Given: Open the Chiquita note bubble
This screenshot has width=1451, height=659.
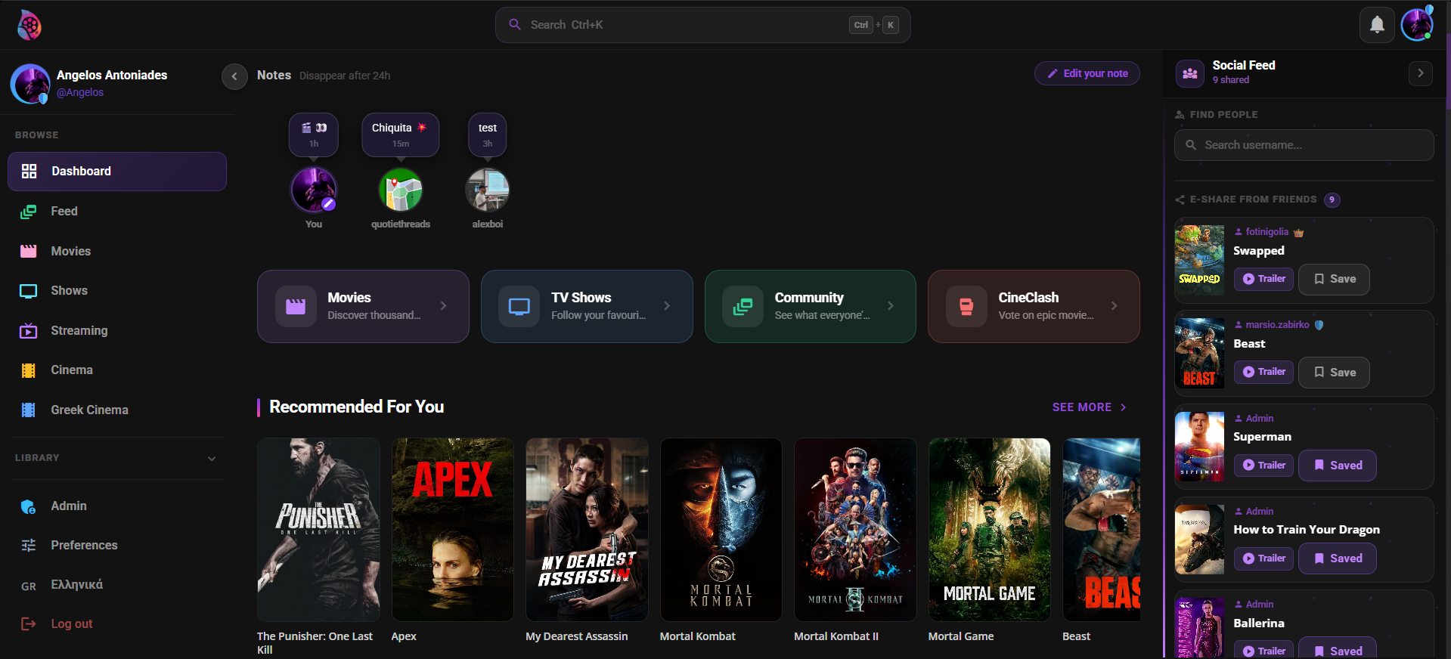Looking at the screenshot, I should [401, 135].
